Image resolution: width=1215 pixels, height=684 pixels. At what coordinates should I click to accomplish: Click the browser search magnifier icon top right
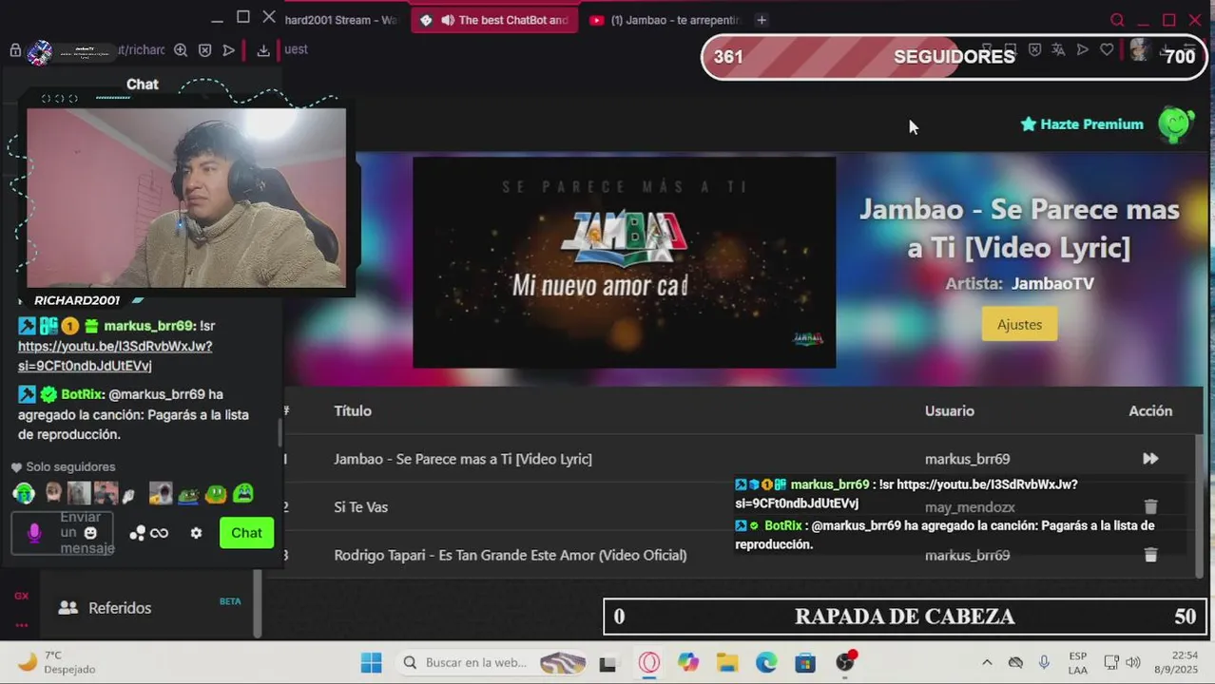(1117, 20)
